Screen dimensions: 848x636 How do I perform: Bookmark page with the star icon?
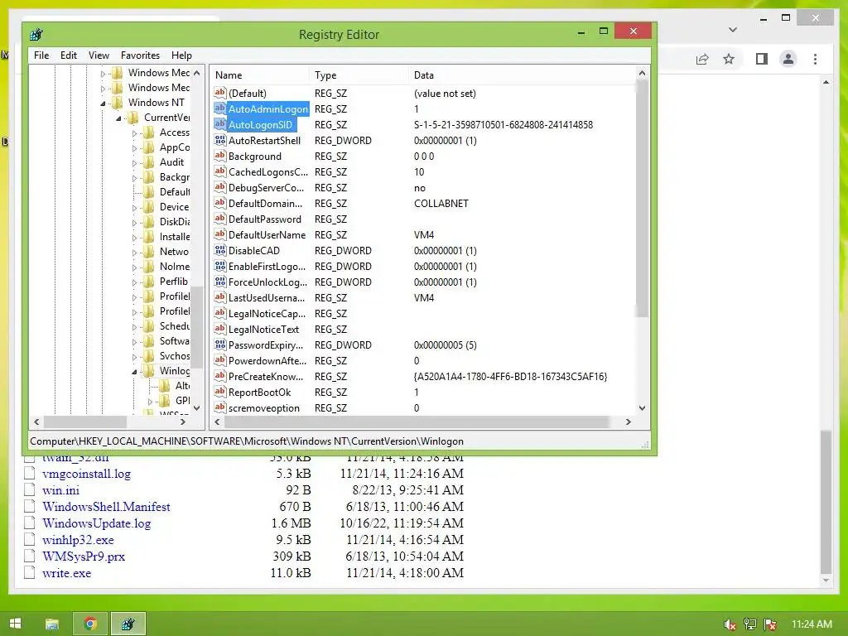pyautogui.click(x=729, y=59)
